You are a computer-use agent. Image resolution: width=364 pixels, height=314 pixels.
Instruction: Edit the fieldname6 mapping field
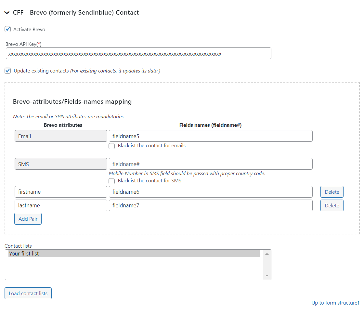tap(211, 192)
